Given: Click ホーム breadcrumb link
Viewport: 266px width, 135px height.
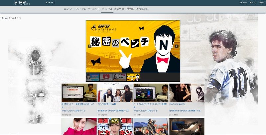Looking at the screenshot, I should coord(4,18).
